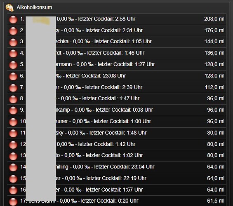Screen dimensions: 233x206
Task: Click the red ball icon in row 8
Action: click(x=13, y=99)
